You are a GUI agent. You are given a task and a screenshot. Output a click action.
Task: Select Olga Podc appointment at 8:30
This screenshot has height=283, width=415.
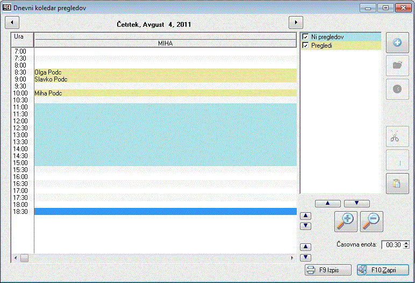pyautogui.click(x=165, y=72)
